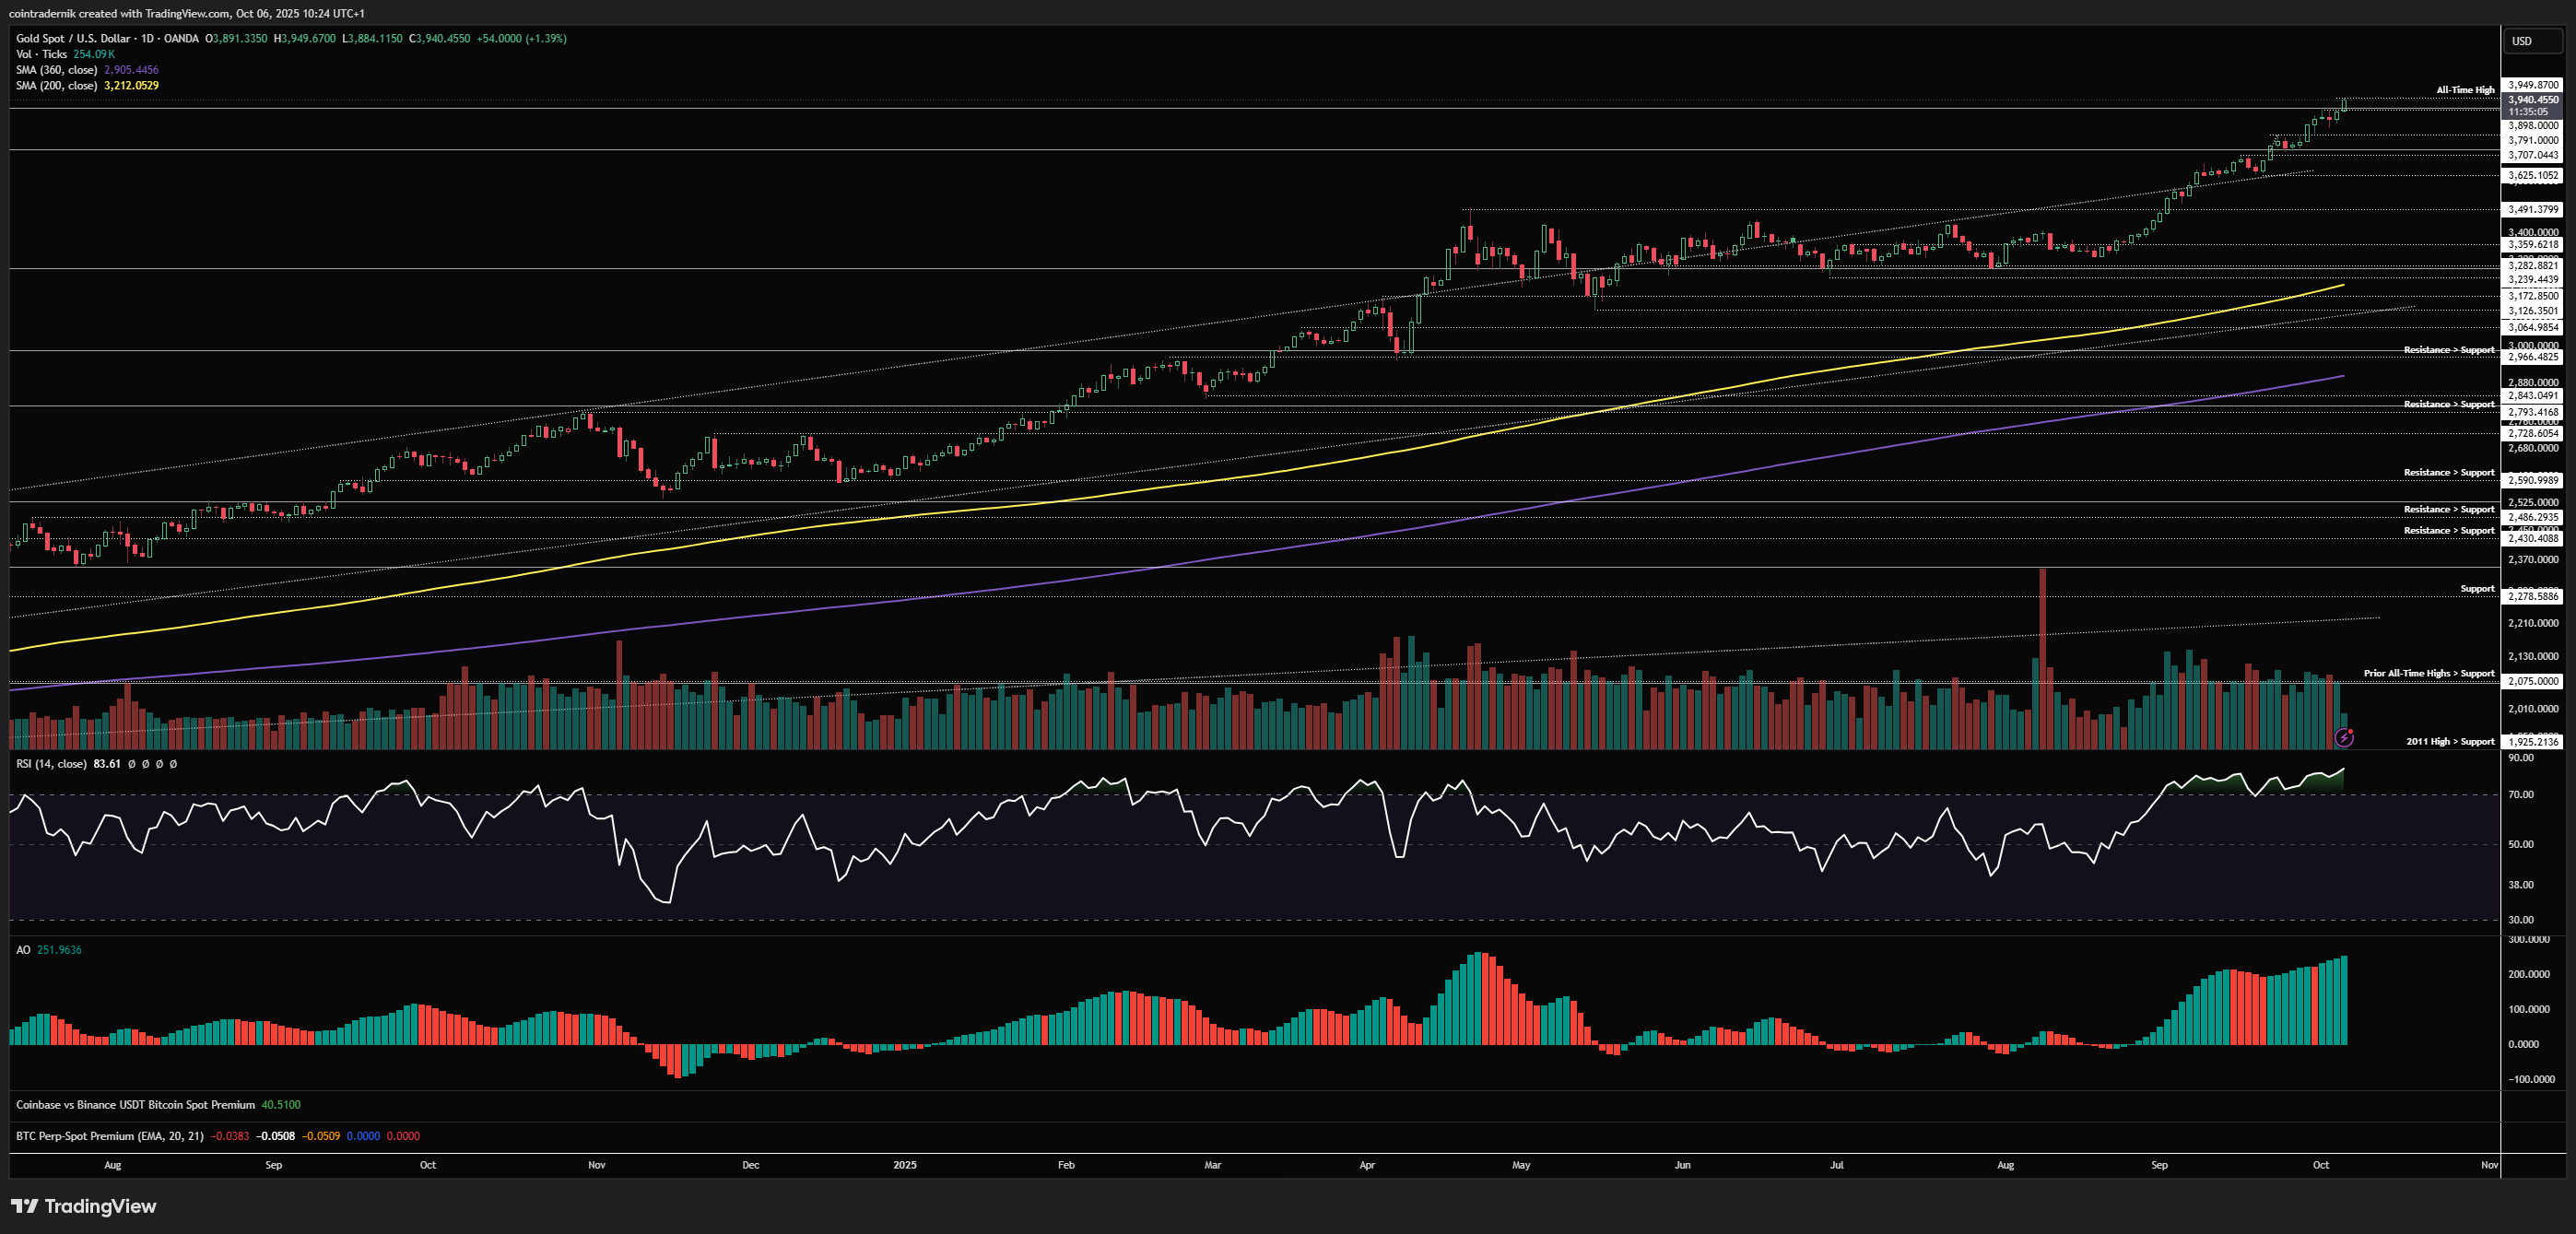Click the Gold Spot / U.S. Dollar symbol title
The height and width of the screenshot is (1234, 2576).
click(72, 38)
